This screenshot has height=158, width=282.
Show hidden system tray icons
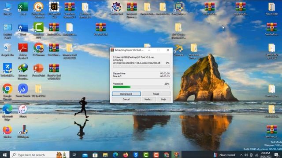tap(241, 155)
